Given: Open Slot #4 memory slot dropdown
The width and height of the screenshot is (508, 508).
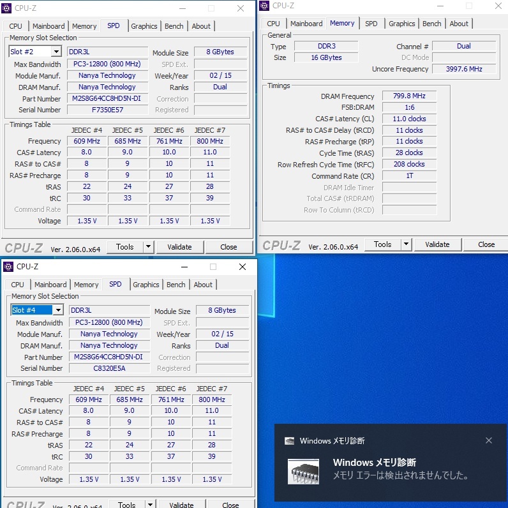Looking at the screenshot, I should click(x=58, y=310).
